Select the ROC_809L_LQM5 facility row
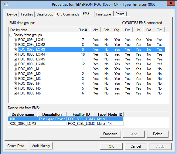 (x=91, y=59)
